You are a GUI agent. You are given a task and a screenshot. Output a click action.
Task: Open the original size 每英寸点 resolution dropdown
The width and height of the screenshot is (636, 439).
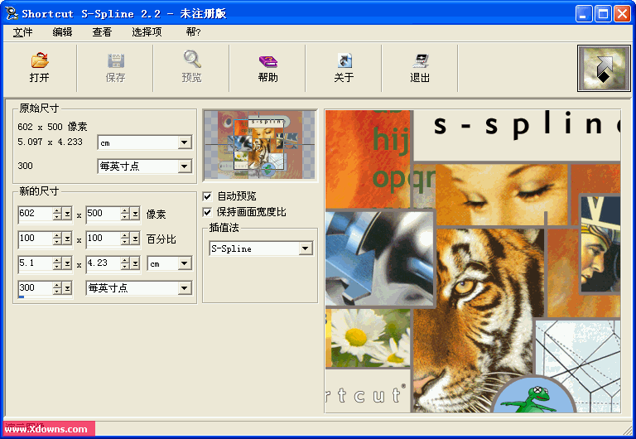tap(185, 166)
